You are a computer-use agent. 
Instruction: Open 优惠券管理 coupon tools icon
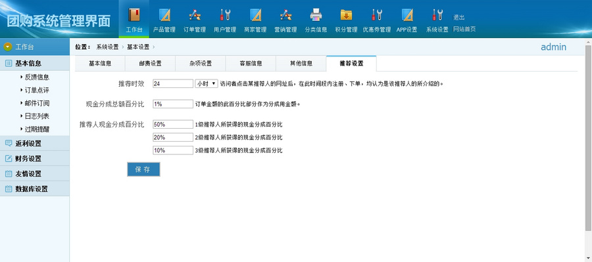(376, 15)
